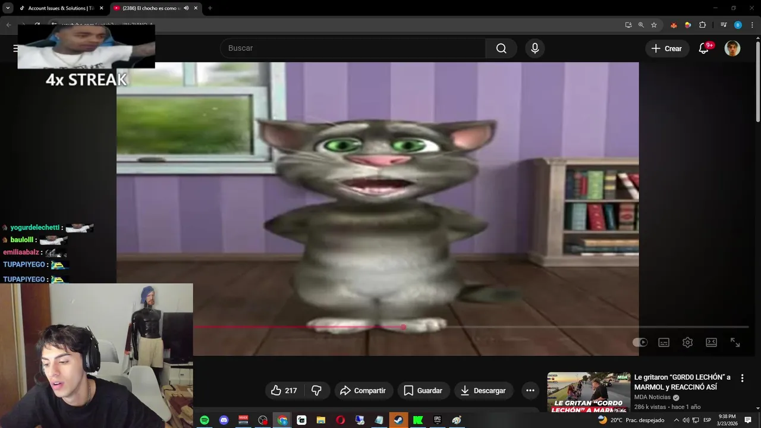Open network settings tray icon
The height and width of the screenshot is (428, 761).
[696, 420]
